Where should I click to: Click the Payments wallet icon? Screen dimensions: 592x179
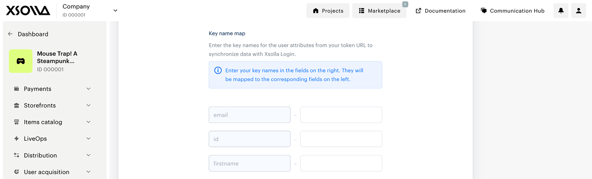[17, 89]
